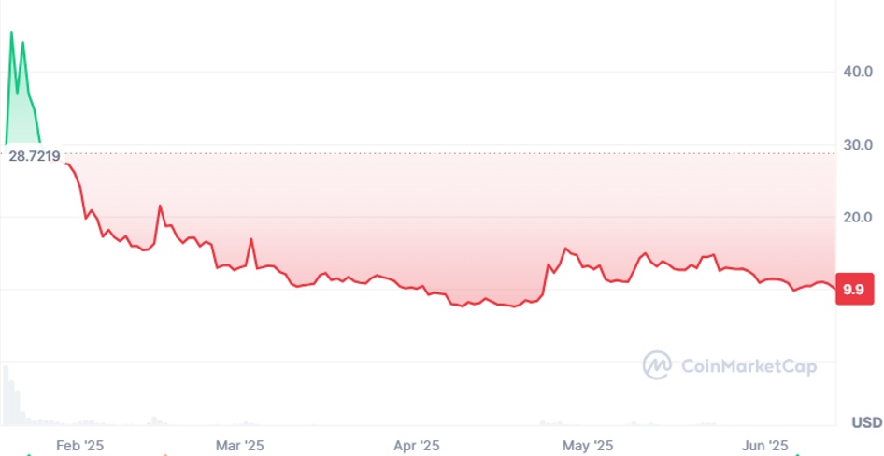Viewport: 884px width, 456px height.
Task: Click the tallest volume bar at chart start
Action: pos(6,392)
